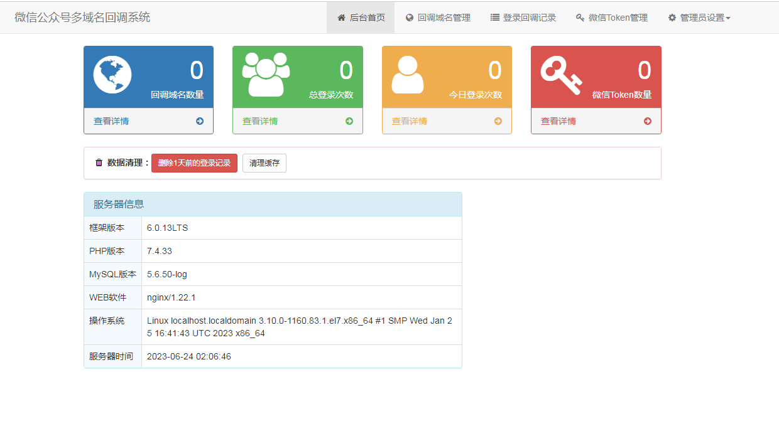
Task: Click the arrow circle on the red card's 查看详情
Action: point(647,120)
